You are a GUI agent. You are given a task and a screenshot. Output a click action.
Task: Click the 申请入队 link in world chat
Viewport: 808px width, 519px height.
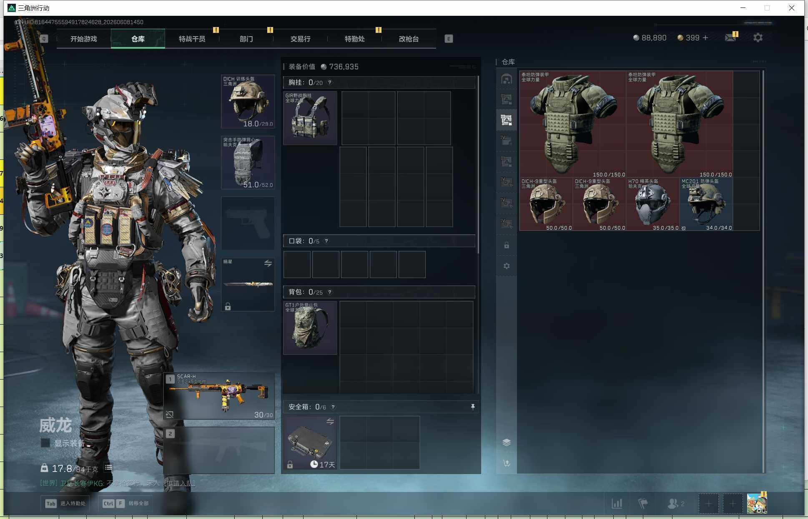tap(180, 483)
